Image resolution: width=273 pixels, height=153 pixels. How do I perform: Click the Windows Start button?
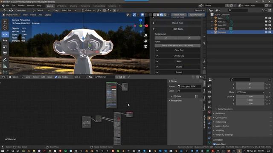(x=3, y=151)
